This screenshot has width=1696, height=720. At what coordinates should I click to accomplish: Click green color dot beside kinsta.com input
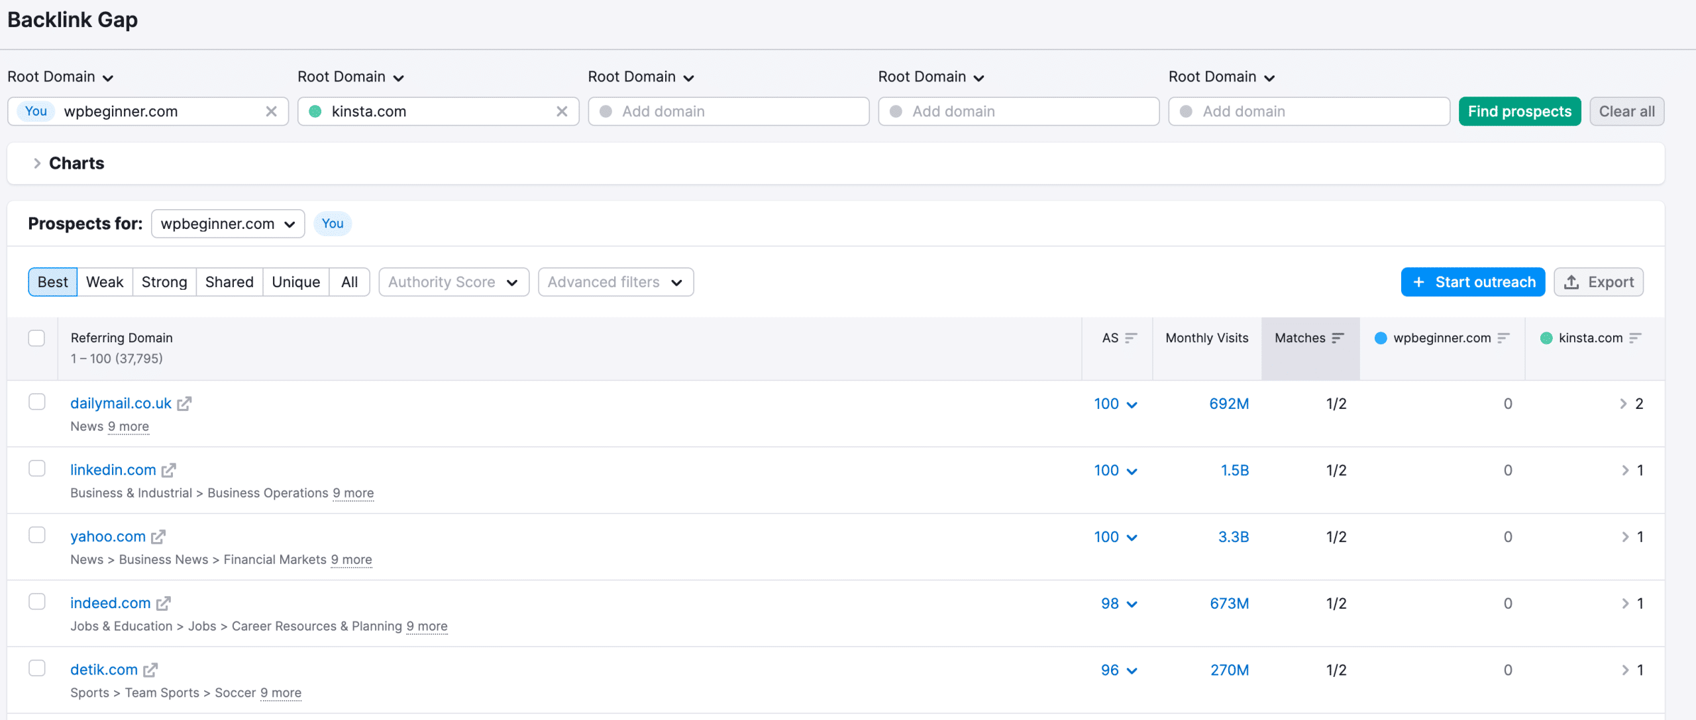(x=315, y=111)
